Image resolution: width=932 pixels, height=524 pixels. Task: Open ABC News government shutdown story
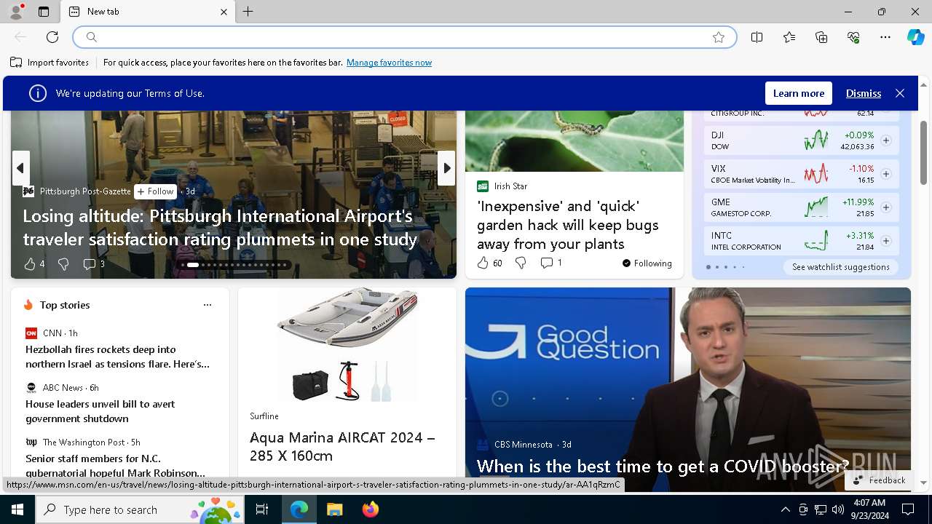tap(100, 411)
